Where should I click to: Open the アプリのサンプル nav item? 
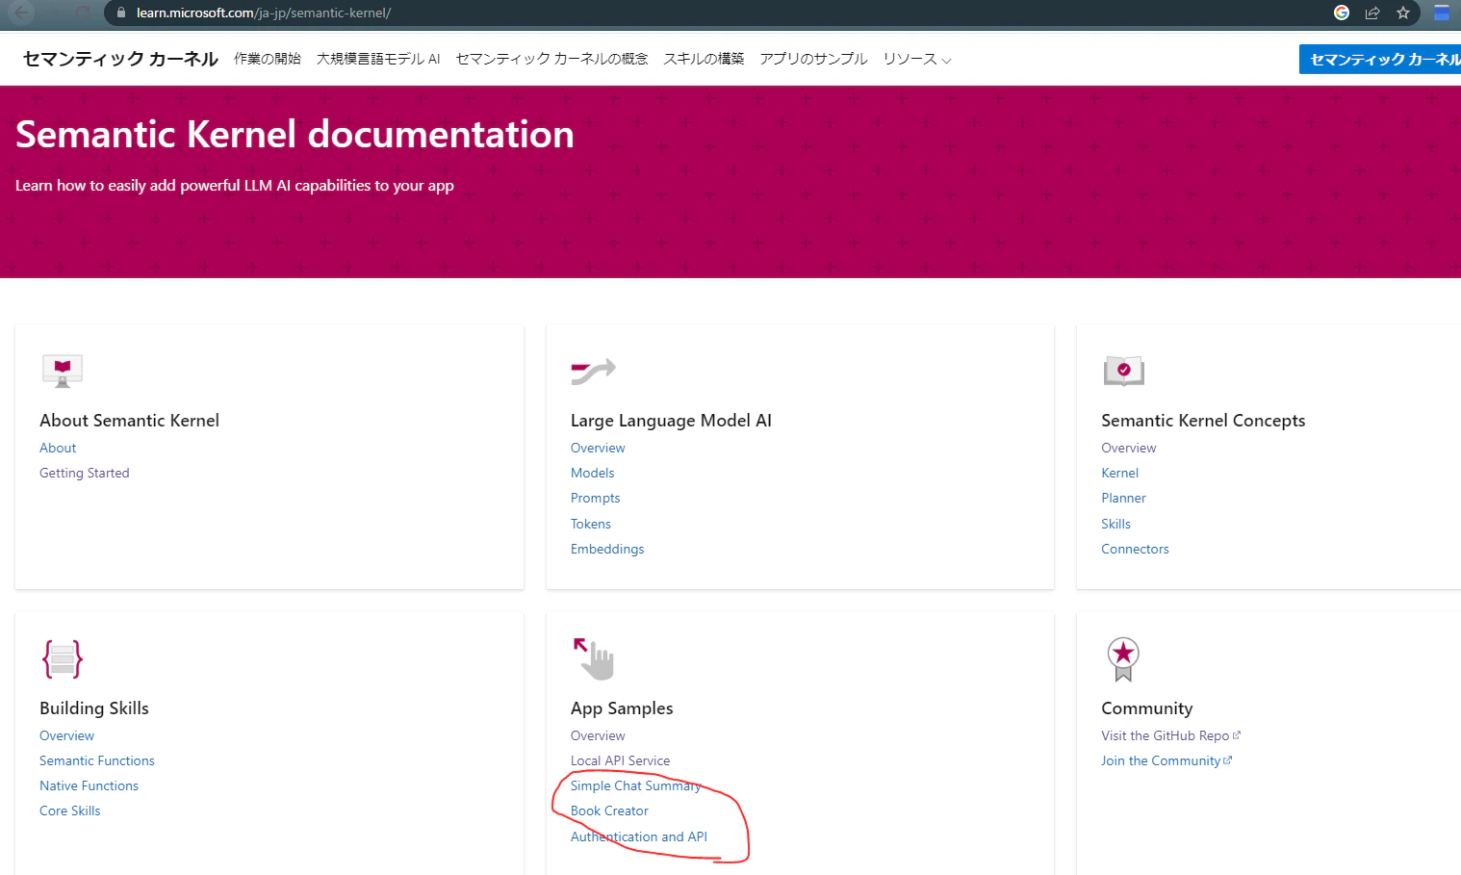pyautogui.click(x=814, y=59)
